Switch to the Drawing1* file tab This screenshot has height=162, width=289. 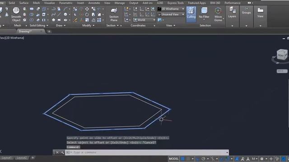pyautogui.click(x=25, y=31)
